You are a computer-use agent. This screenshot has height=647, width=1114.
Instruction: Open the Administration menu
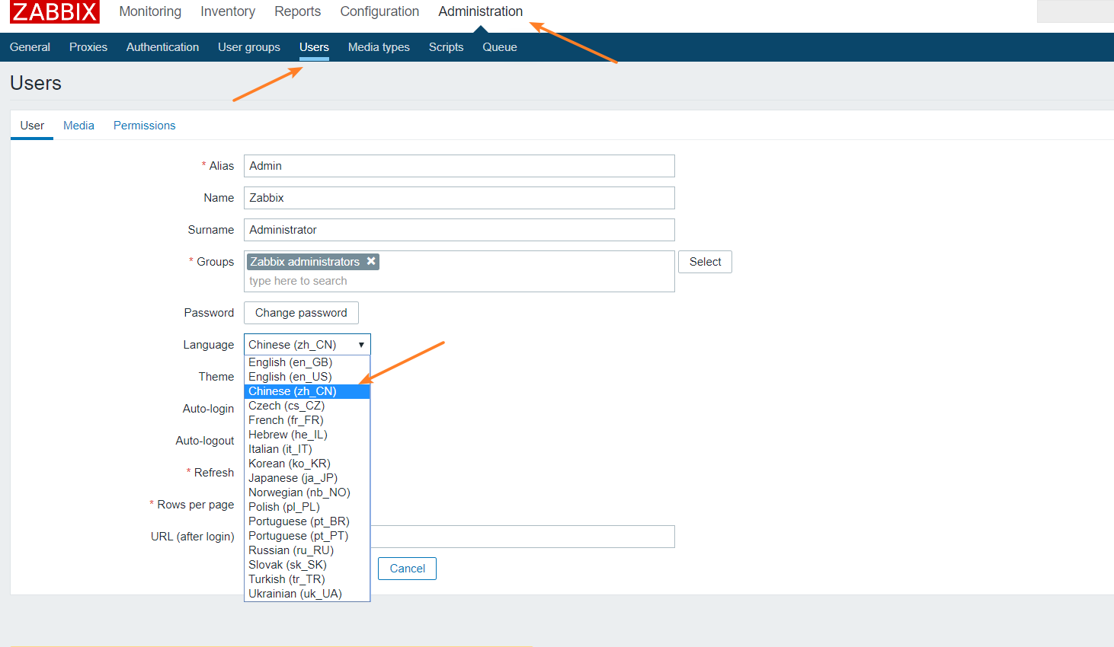(480, 11)
